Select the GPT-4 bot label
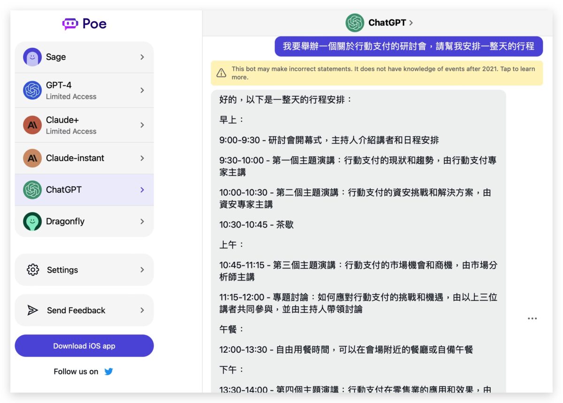Screen dimensions: 563x403 [x=59, y=85]
